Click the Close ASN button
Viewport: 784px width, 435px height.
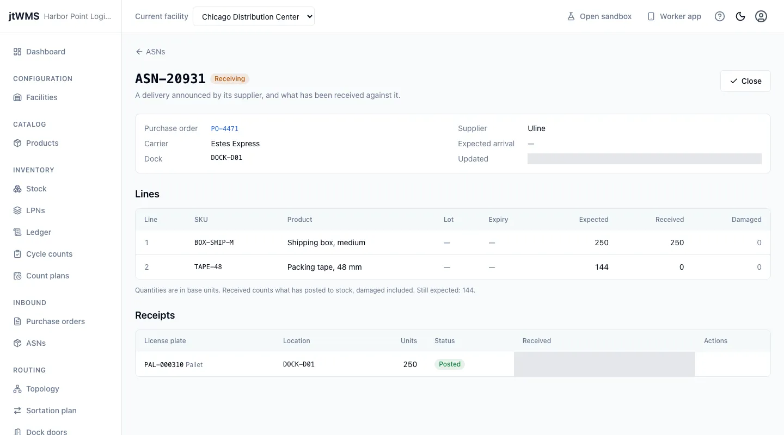[x=745, y=81]
